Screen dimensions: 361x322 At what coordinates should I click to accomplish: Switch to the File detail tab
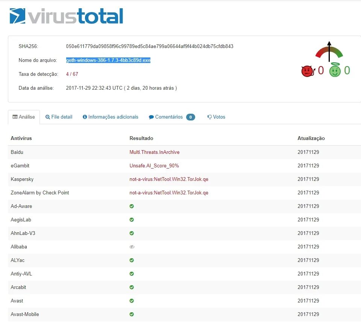click(x=59, y=117)
